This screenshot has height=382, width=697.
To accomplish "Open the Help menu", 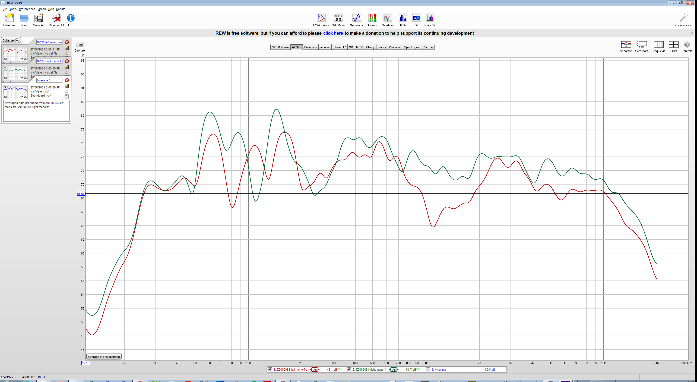I will 51,9.
